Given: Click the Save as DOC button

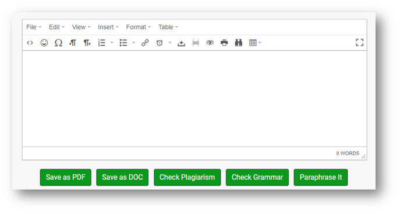Looking at the screenshot, I should 122,177.
